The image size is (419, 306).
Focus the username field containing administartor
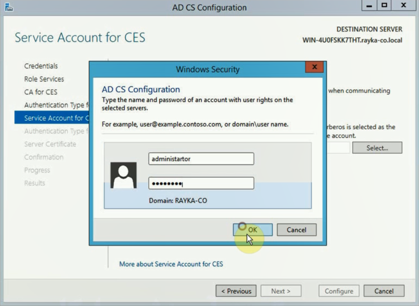201,159
